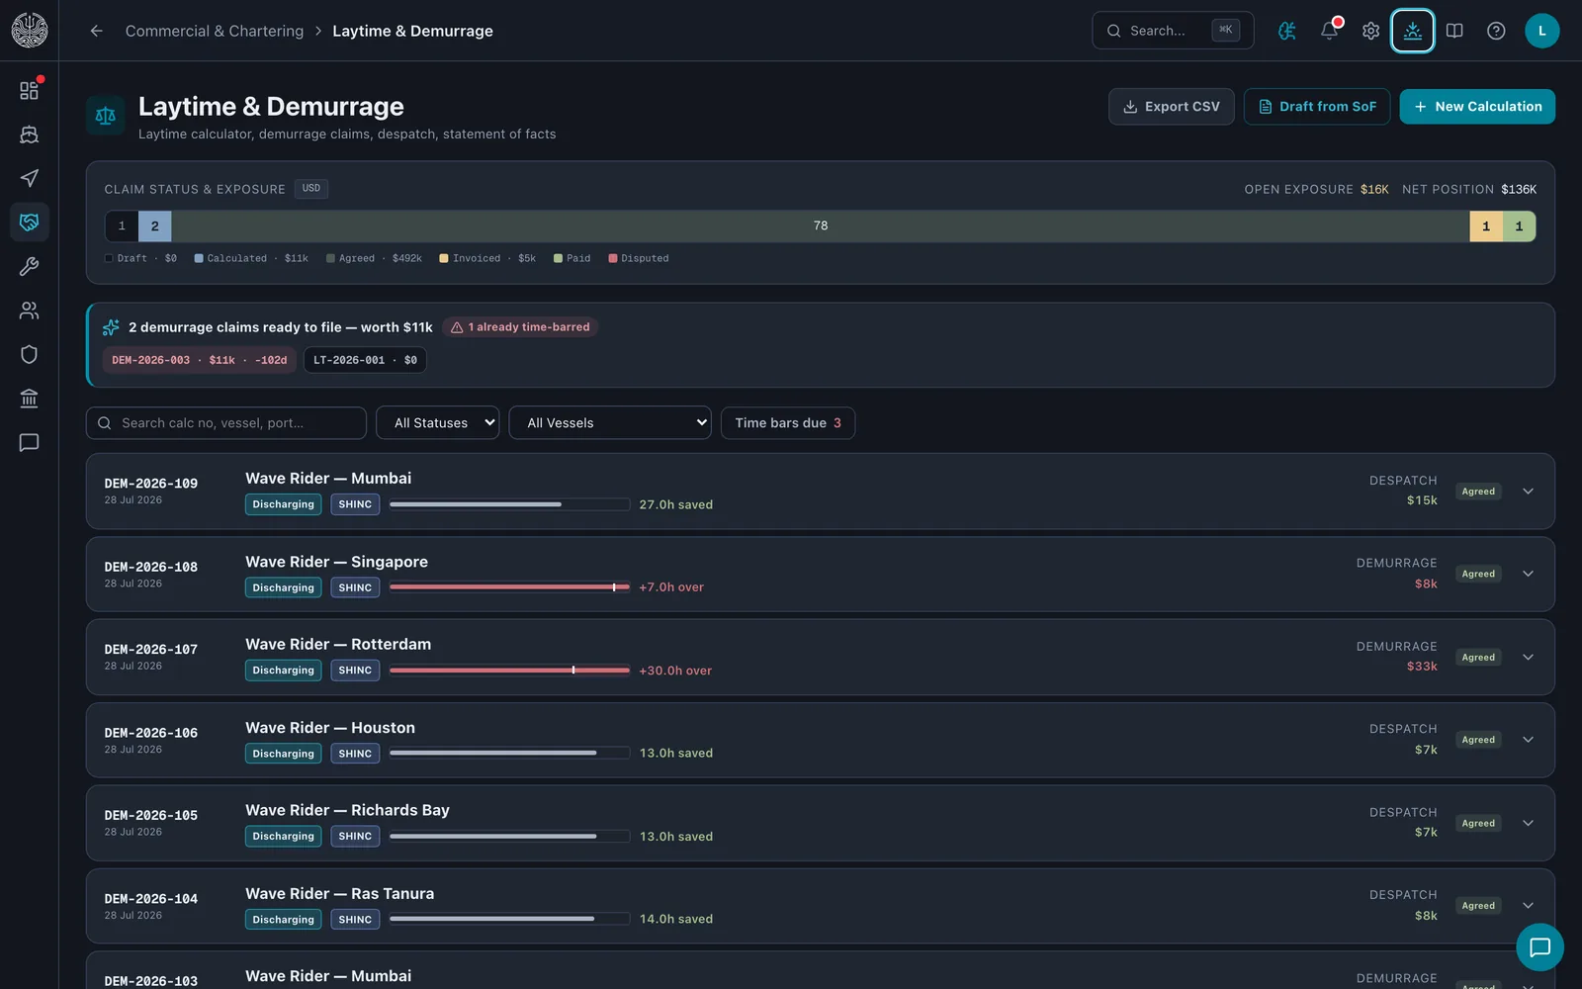
Task: Open the commercial handshake sidebar icon
Action: pos(29,222)
